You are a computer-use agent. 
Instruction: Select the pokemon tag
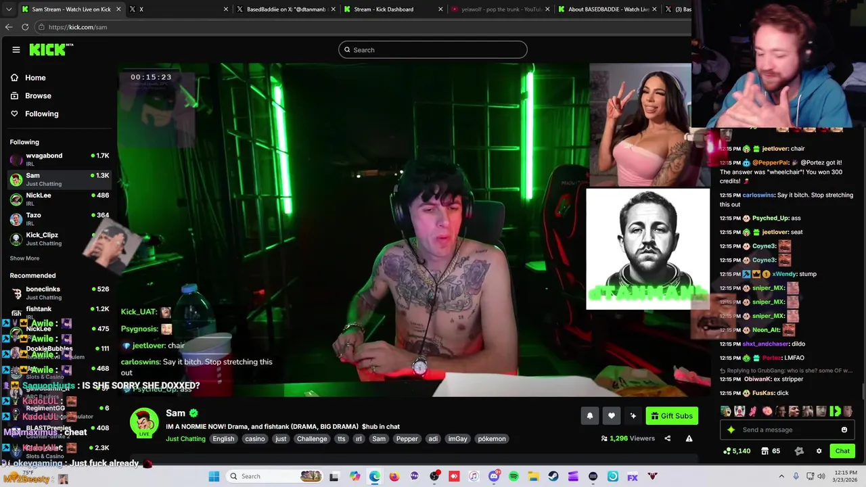pyautogui.click(x=492, y=438)
